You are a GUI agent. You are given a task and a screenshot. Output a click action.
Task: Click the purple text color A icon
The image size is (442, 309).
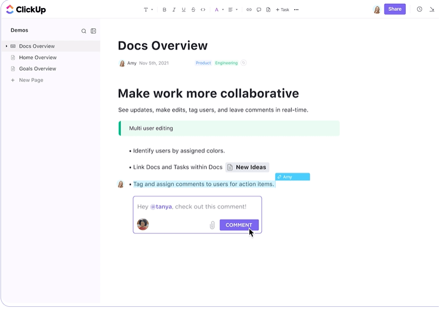pos(216,10)
